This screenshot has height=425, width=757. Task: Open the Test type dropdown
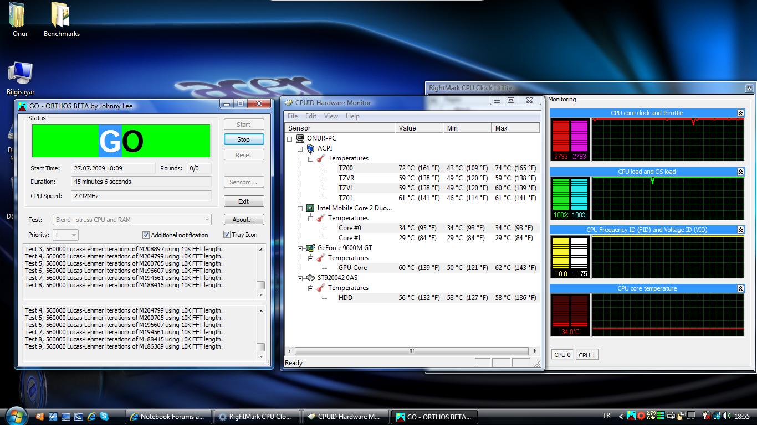(132, 220)
